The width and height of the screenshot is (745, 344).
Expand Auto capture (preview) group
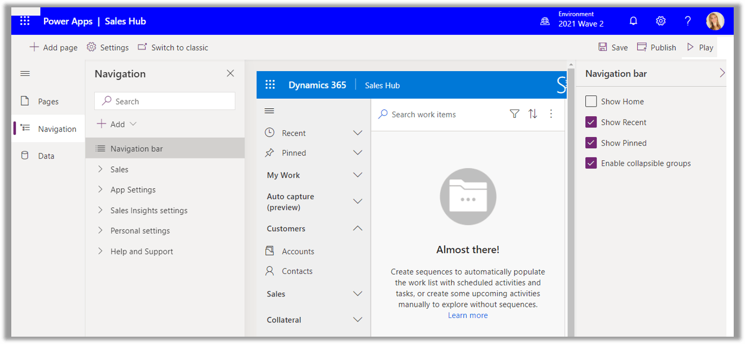[x=357, y=201]
